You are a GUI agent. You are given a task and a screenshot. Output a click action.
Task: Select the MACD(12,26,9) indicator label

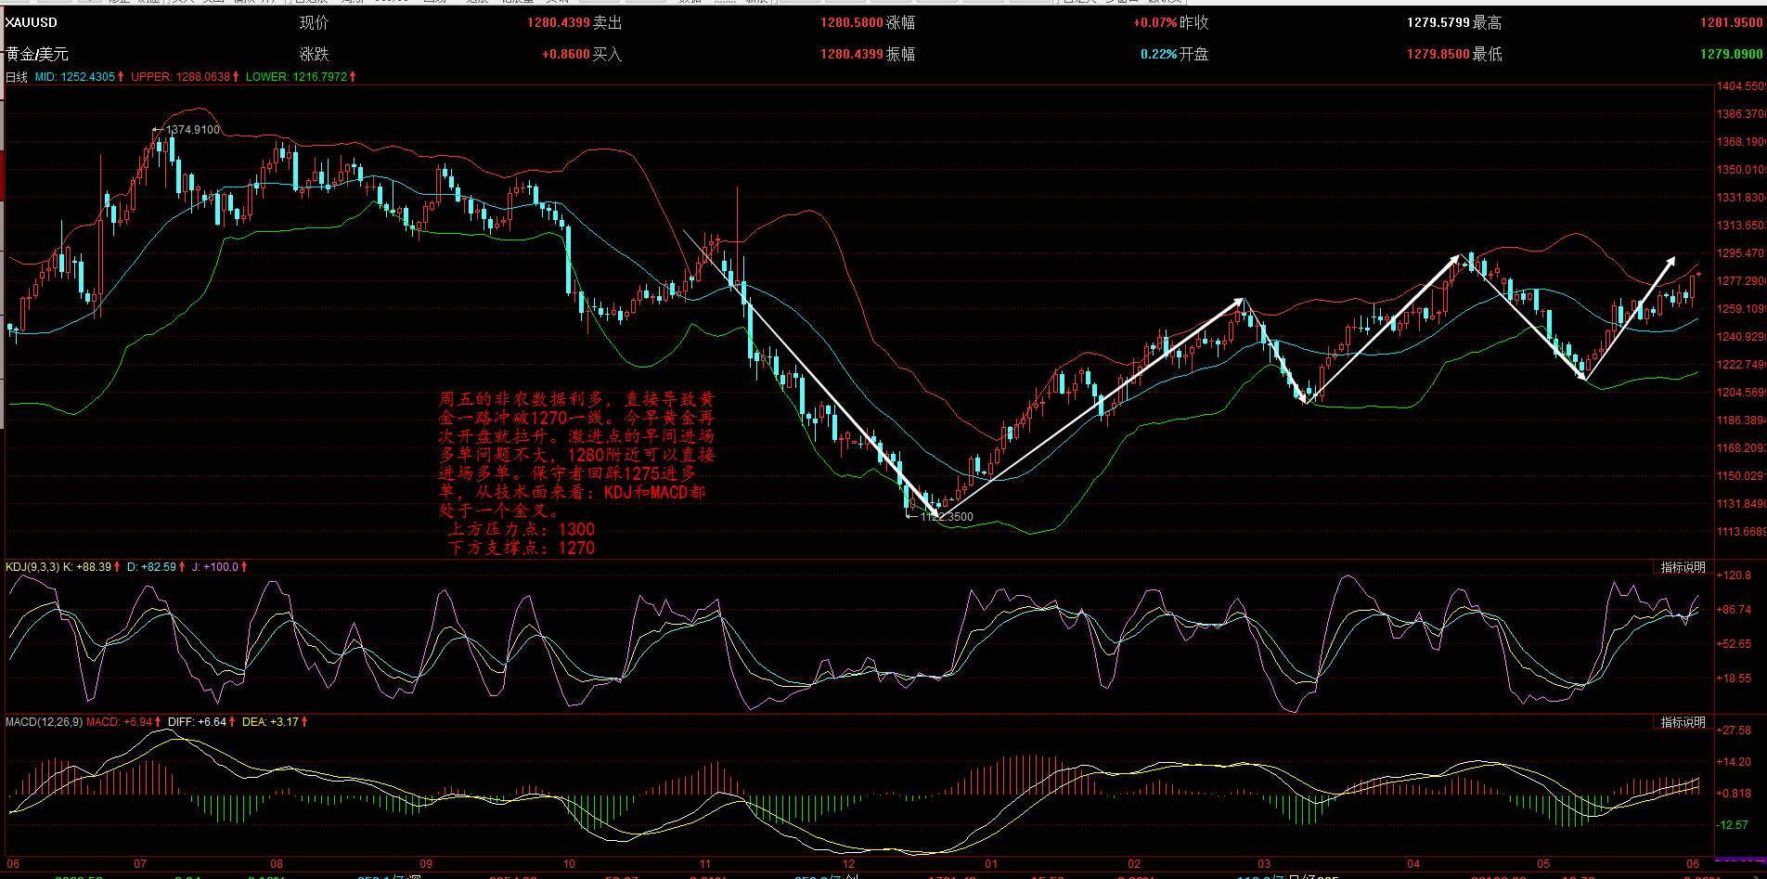tap(44, 722)
